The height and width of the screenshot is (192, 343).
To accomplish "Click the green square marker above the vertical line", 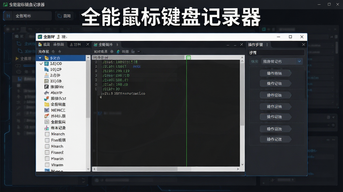I will pyautogui.click(x=188, y=57).
